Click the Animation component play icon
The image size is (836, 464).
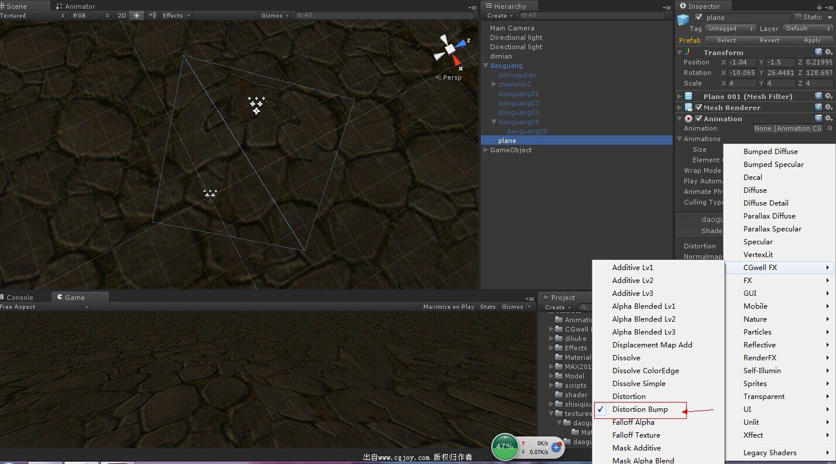(688, 118)
